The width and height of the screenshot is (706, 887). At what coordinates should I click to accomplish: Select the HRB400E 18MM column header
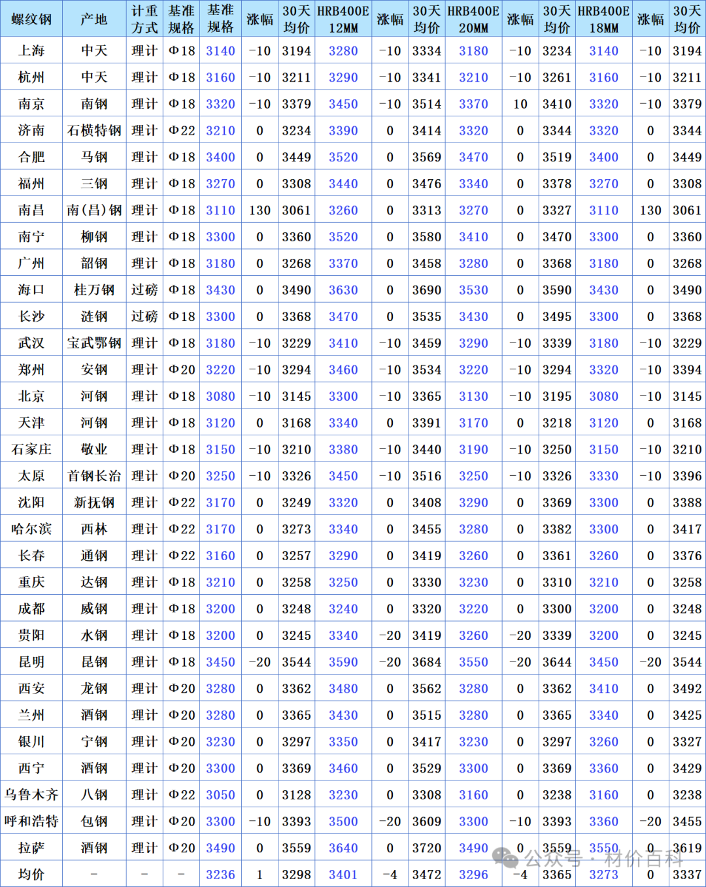tap(603, 19)
